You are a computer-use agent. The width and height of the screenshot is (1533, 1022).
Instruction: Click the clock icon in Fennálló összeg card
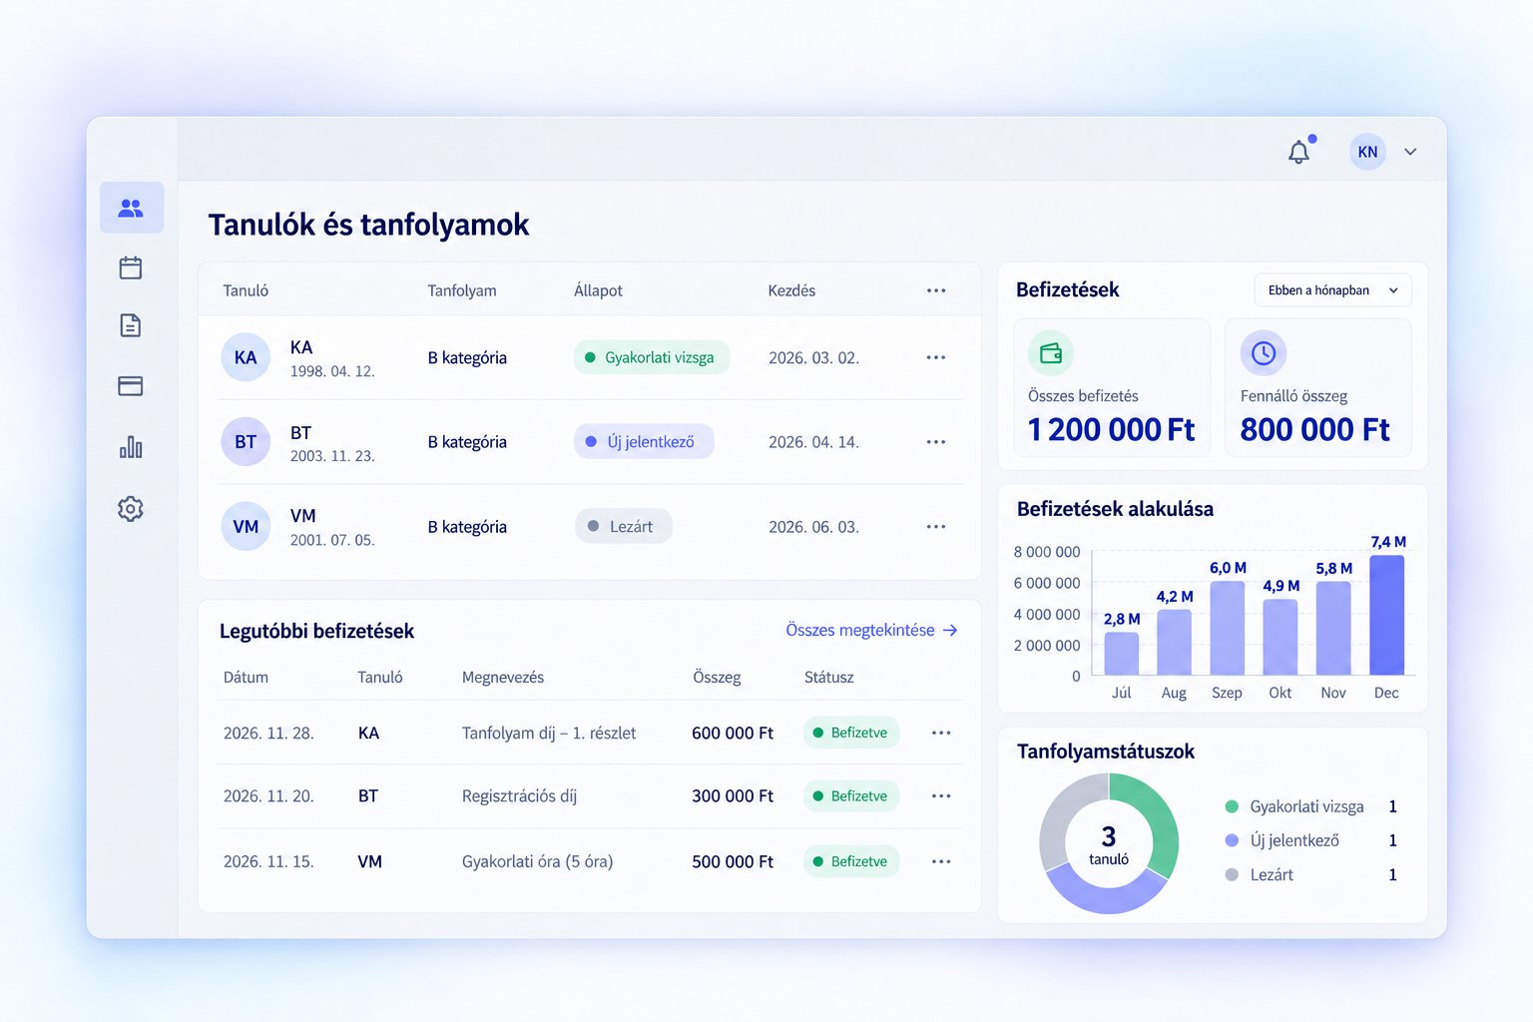[x=1264, y=353]
